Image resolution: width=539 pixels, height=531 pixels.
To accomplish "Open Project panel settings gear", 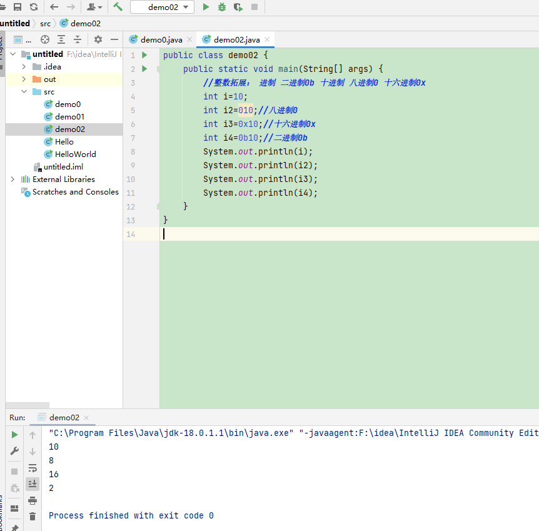I will (98, 39).
